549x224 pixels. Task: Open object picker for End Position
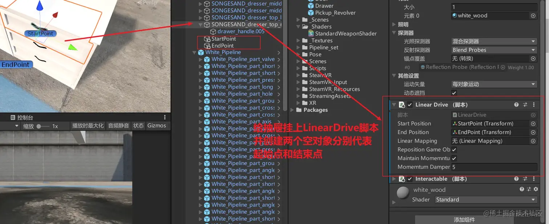pos(533,132)
